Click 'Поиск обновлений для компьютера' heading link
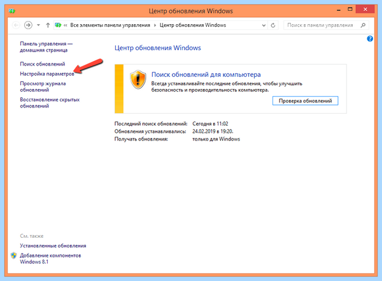Viewport: 382px width, 281px height. pyautogui.click(x=206, y=74)
